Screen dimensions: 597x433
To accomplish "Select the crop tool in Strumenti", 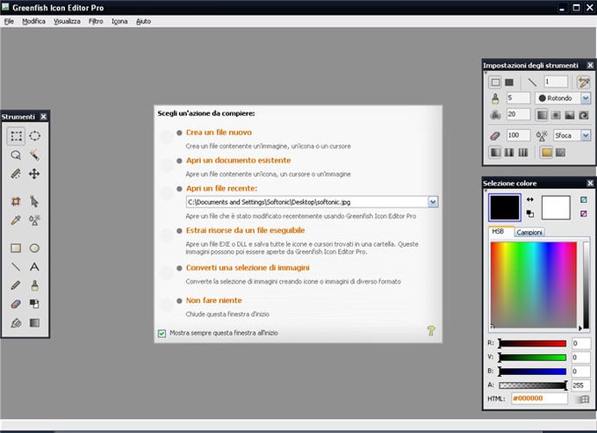I will point(16,201).
